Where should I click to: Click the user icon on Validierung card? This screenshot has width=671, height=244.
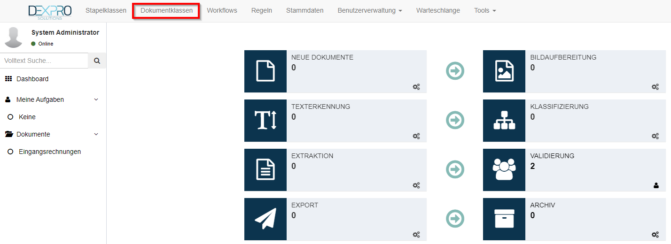click(656, 185)
